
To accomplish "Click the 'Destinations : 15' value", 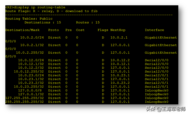I will (x=43, y=22).
